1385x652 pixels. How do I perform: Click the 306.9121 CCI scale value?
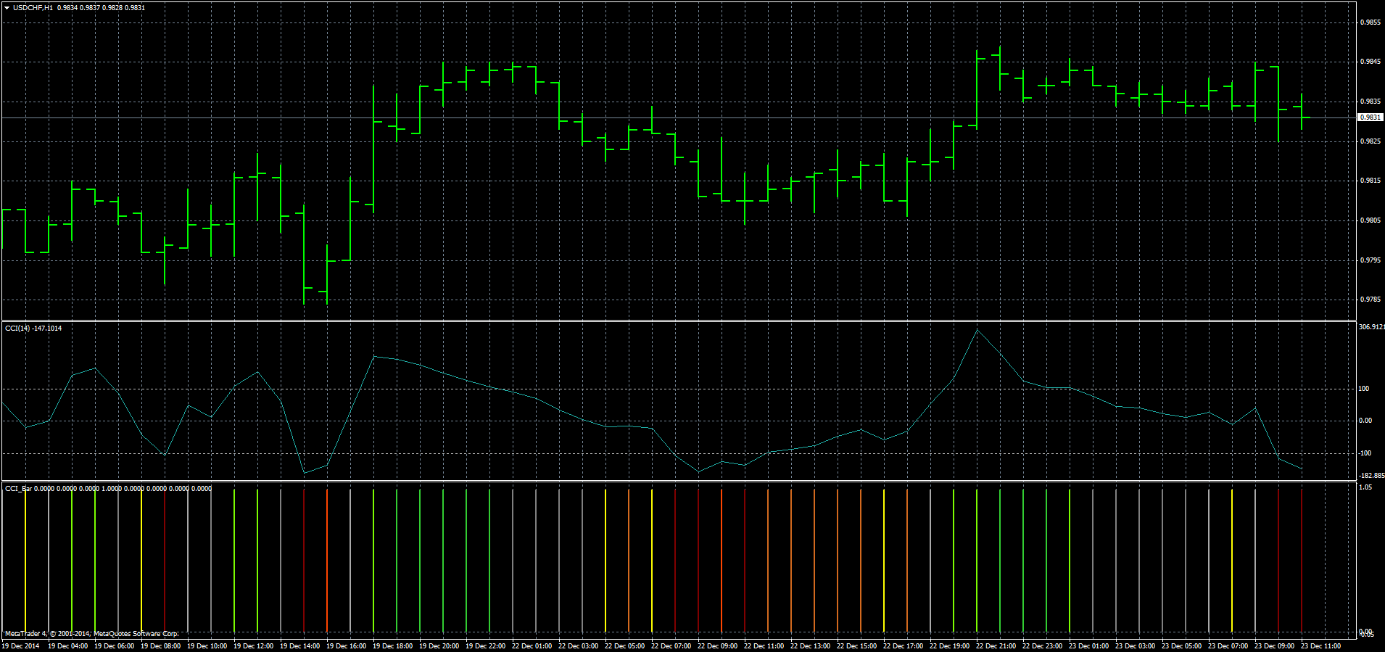pyautogui.click(x=1371, y=327)
